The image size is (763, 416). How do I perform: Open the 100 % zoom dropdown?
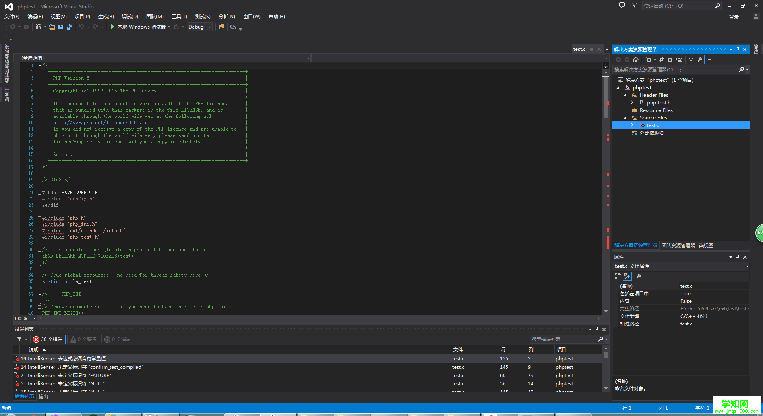(34, 319)
